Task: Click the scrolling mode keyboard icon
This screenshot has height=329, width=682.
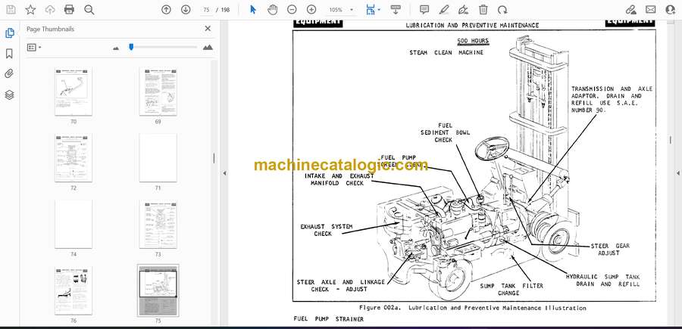Action: tap(396, 10)
